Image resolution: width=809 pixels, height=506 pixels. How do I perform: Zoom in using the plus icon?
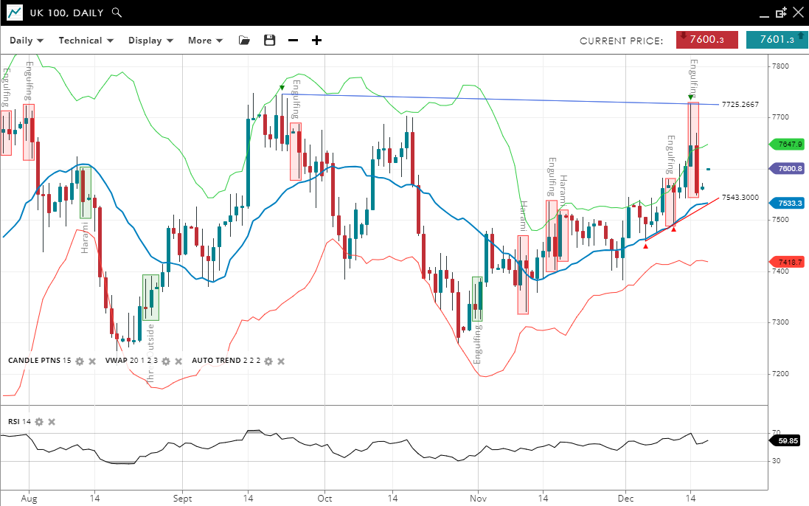pos(316,41)
